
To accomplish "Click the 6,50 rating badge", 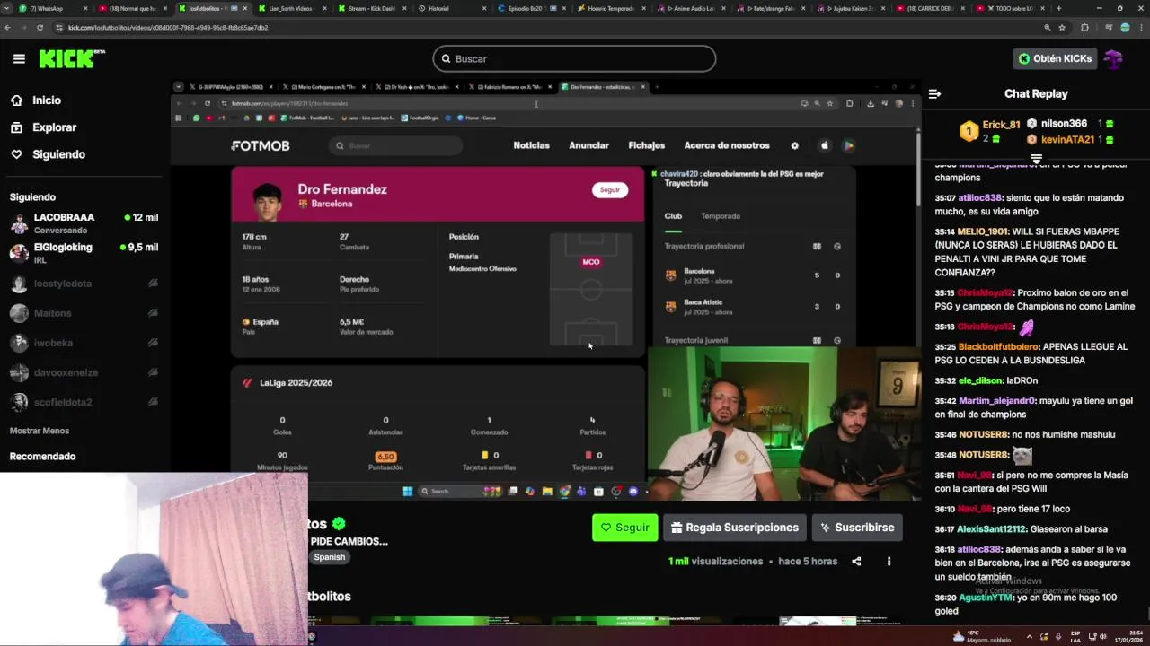I will [385, 457].
